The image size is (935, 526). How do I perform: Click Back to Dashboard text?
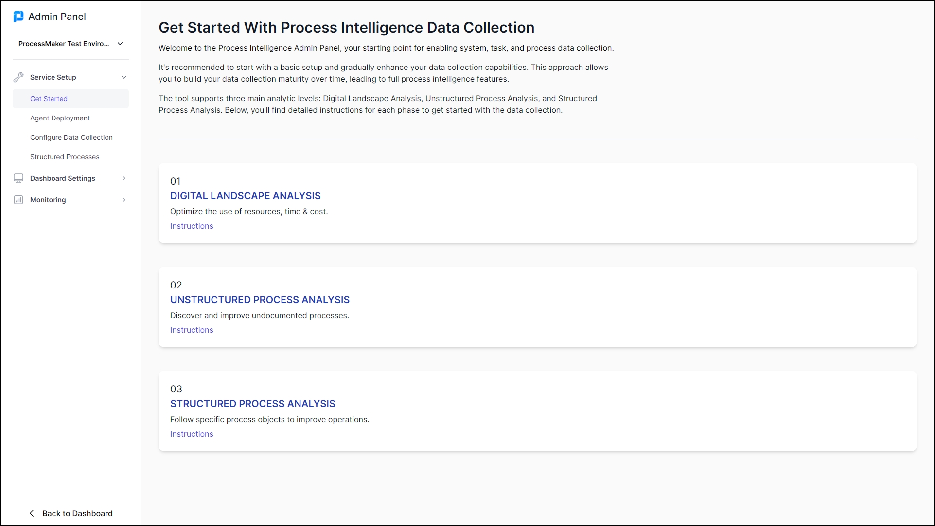[77, 513]
